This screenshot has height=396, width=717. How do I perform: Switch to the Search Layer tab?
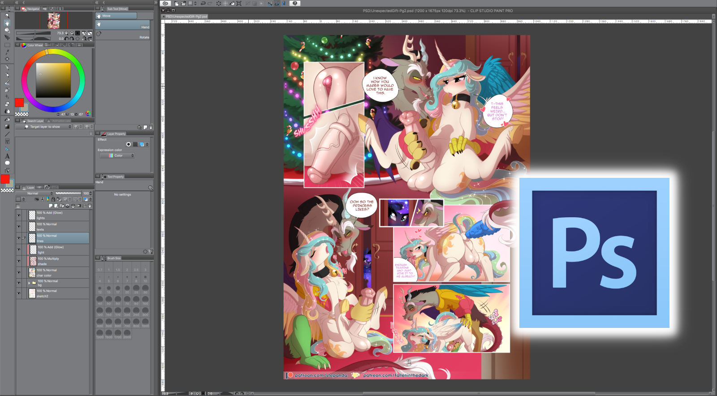[x=33, y=121]
